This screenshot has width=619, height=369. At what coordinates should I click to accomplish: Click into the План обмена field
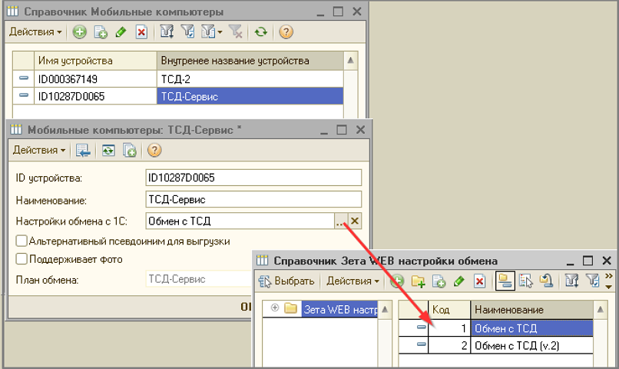click(x=199, y=279)
